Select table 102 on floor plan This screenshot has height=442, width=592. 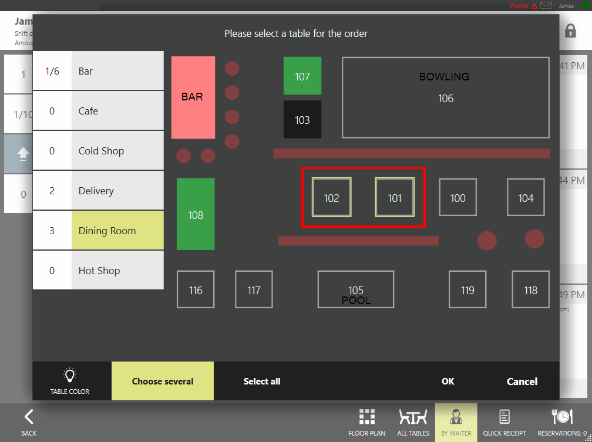(332, 198)
